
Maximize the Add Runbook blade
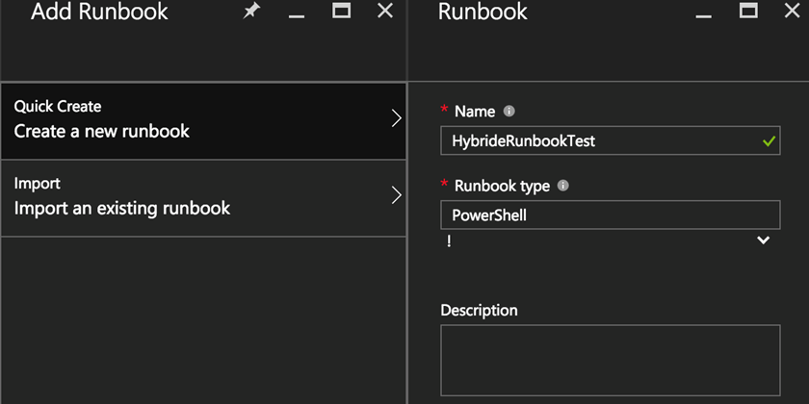[x=341, y=11]
